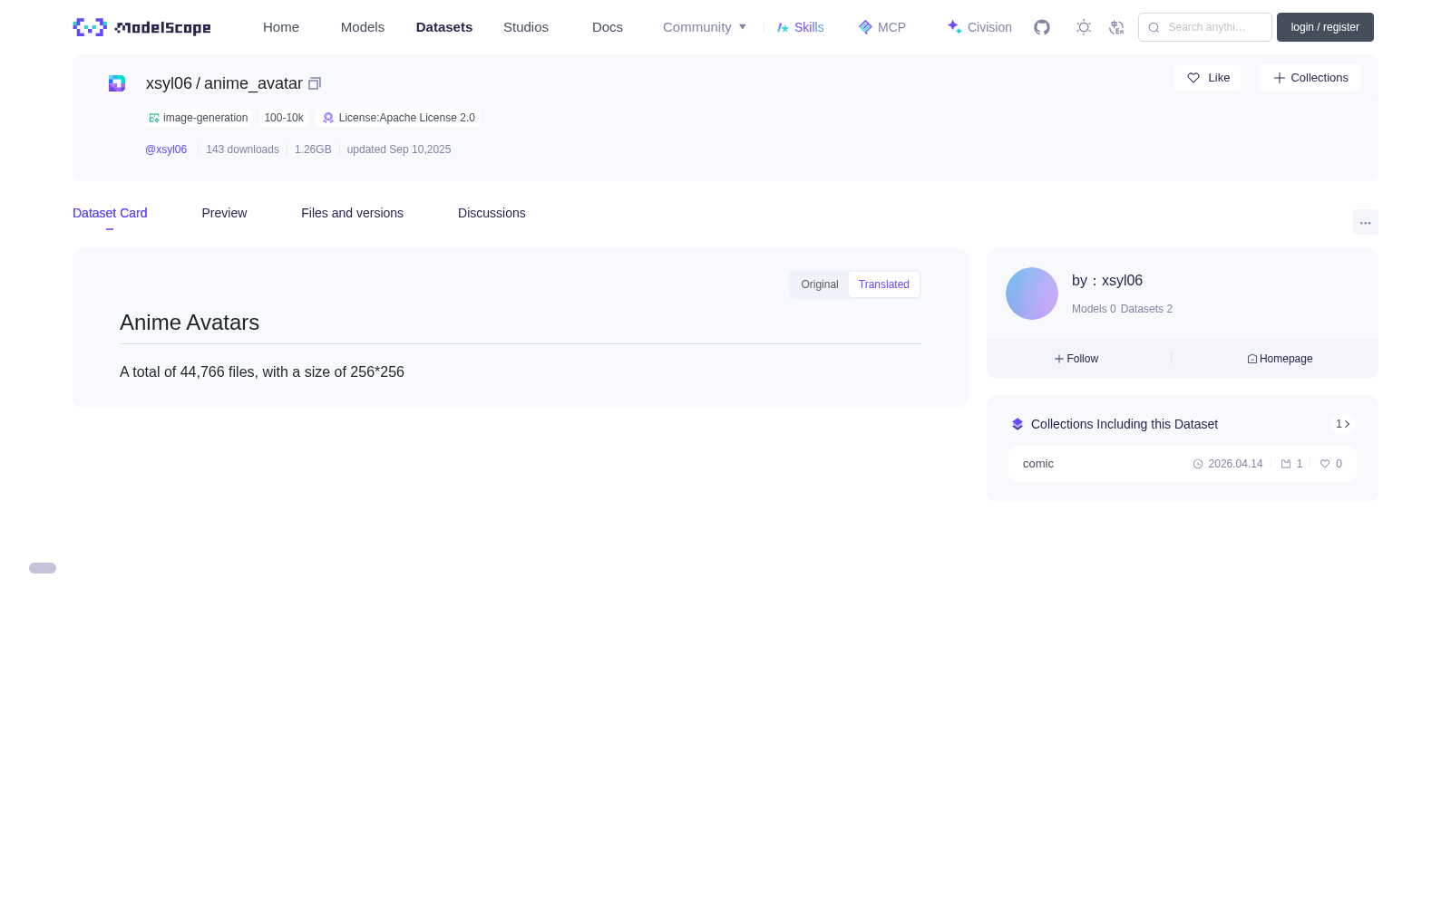Click the 'updated Sep 10,2025' text
Image resolution: width=1451 pixels, height=906 pixels.
click(x=399, y=149)
